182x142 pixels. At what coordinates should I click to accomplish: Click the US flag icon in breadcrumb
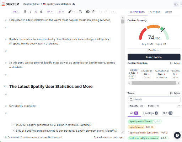click(x=44, y=4)
